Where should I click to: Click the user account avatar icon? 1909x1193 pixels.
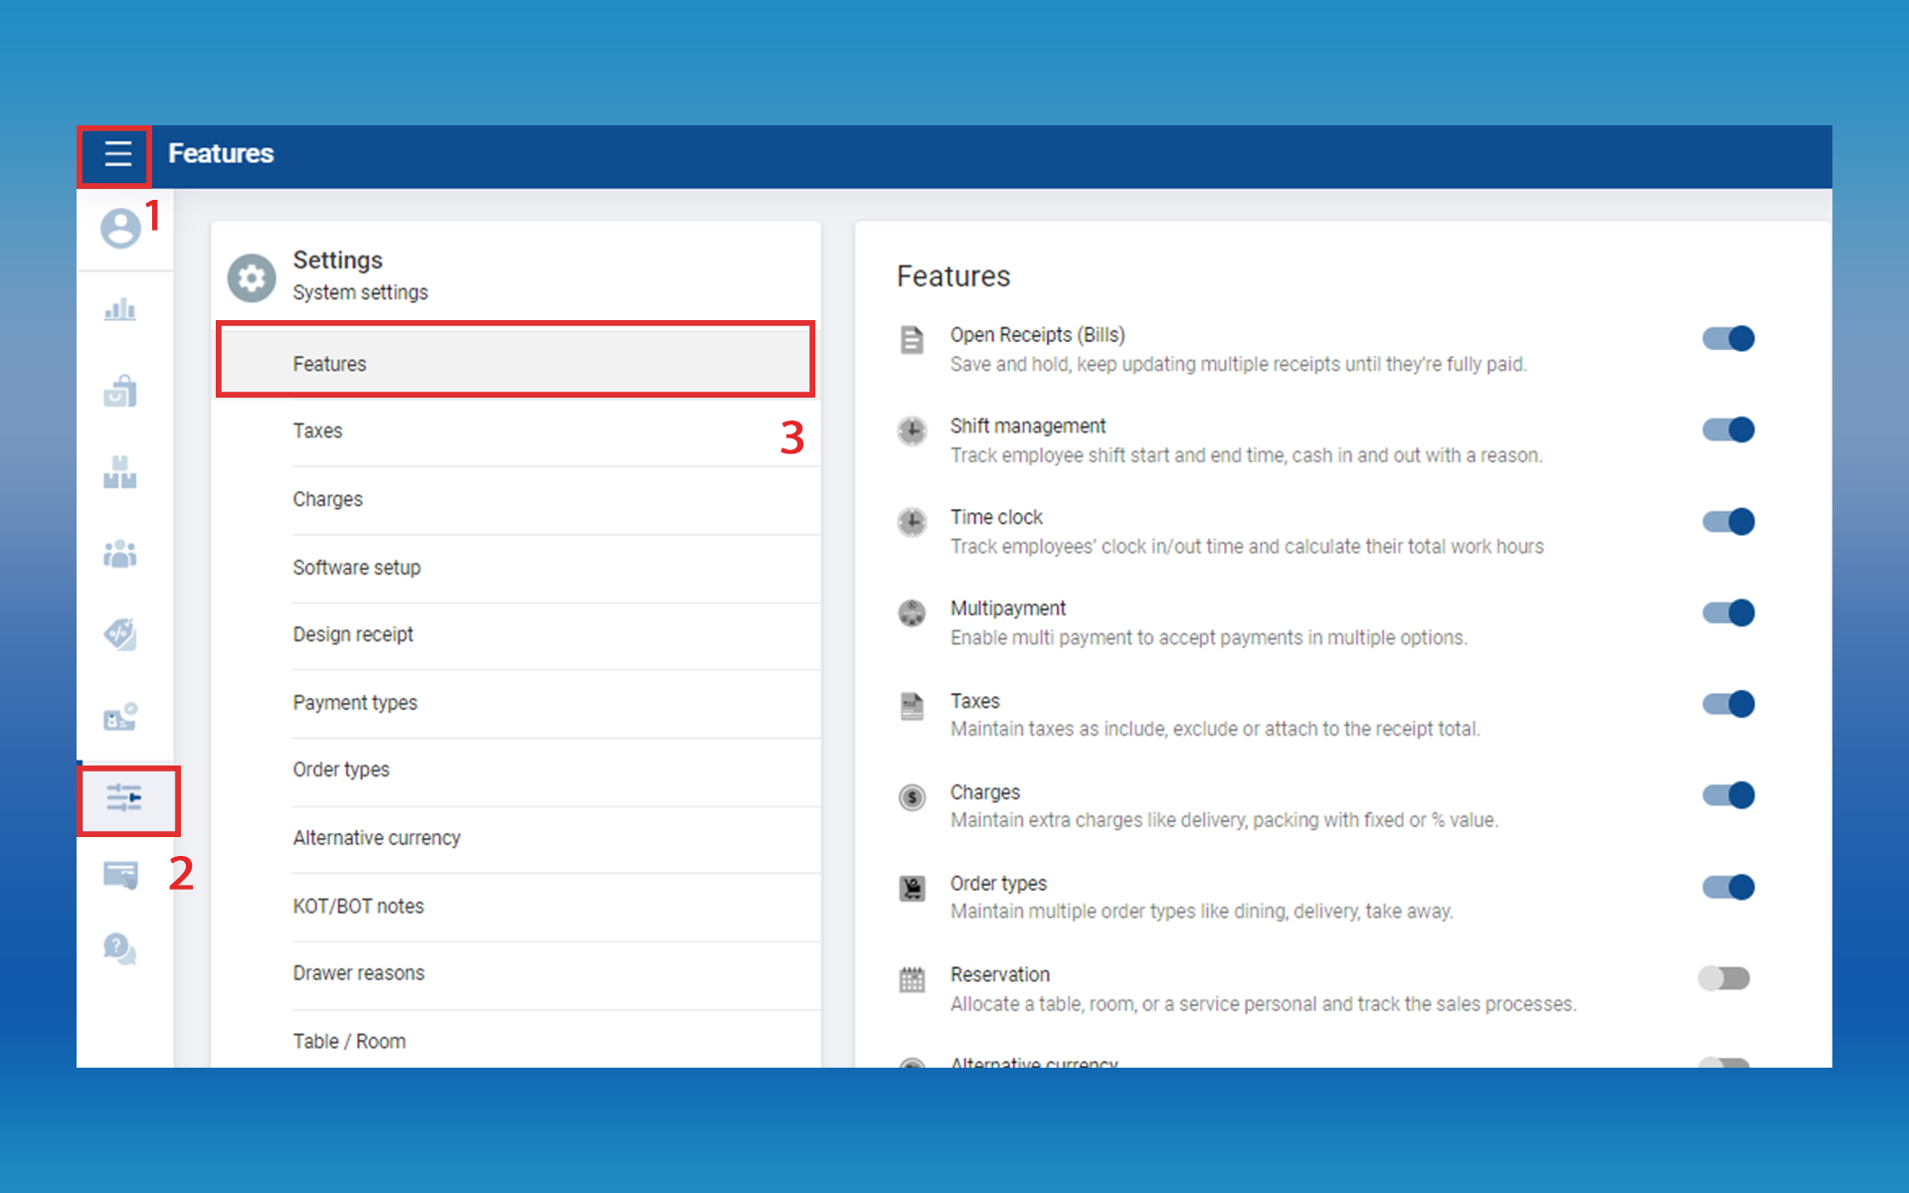pos(120,229)
